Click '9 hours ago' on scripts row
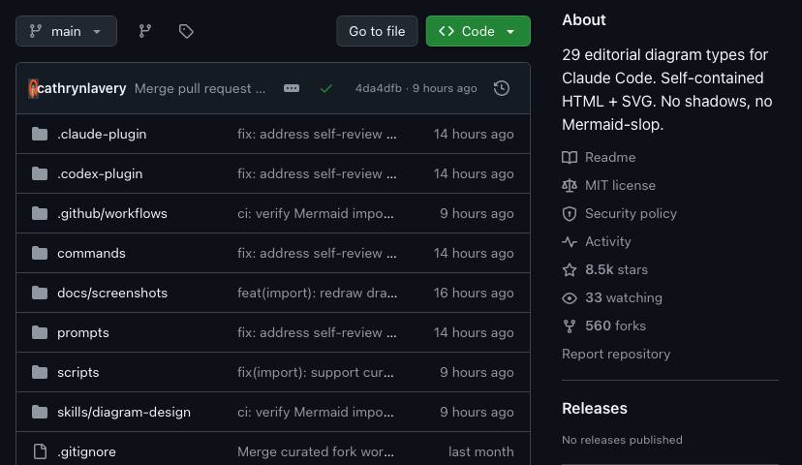Image resolution: width=802 pixels, height=465 pixels. click(477, 372)
